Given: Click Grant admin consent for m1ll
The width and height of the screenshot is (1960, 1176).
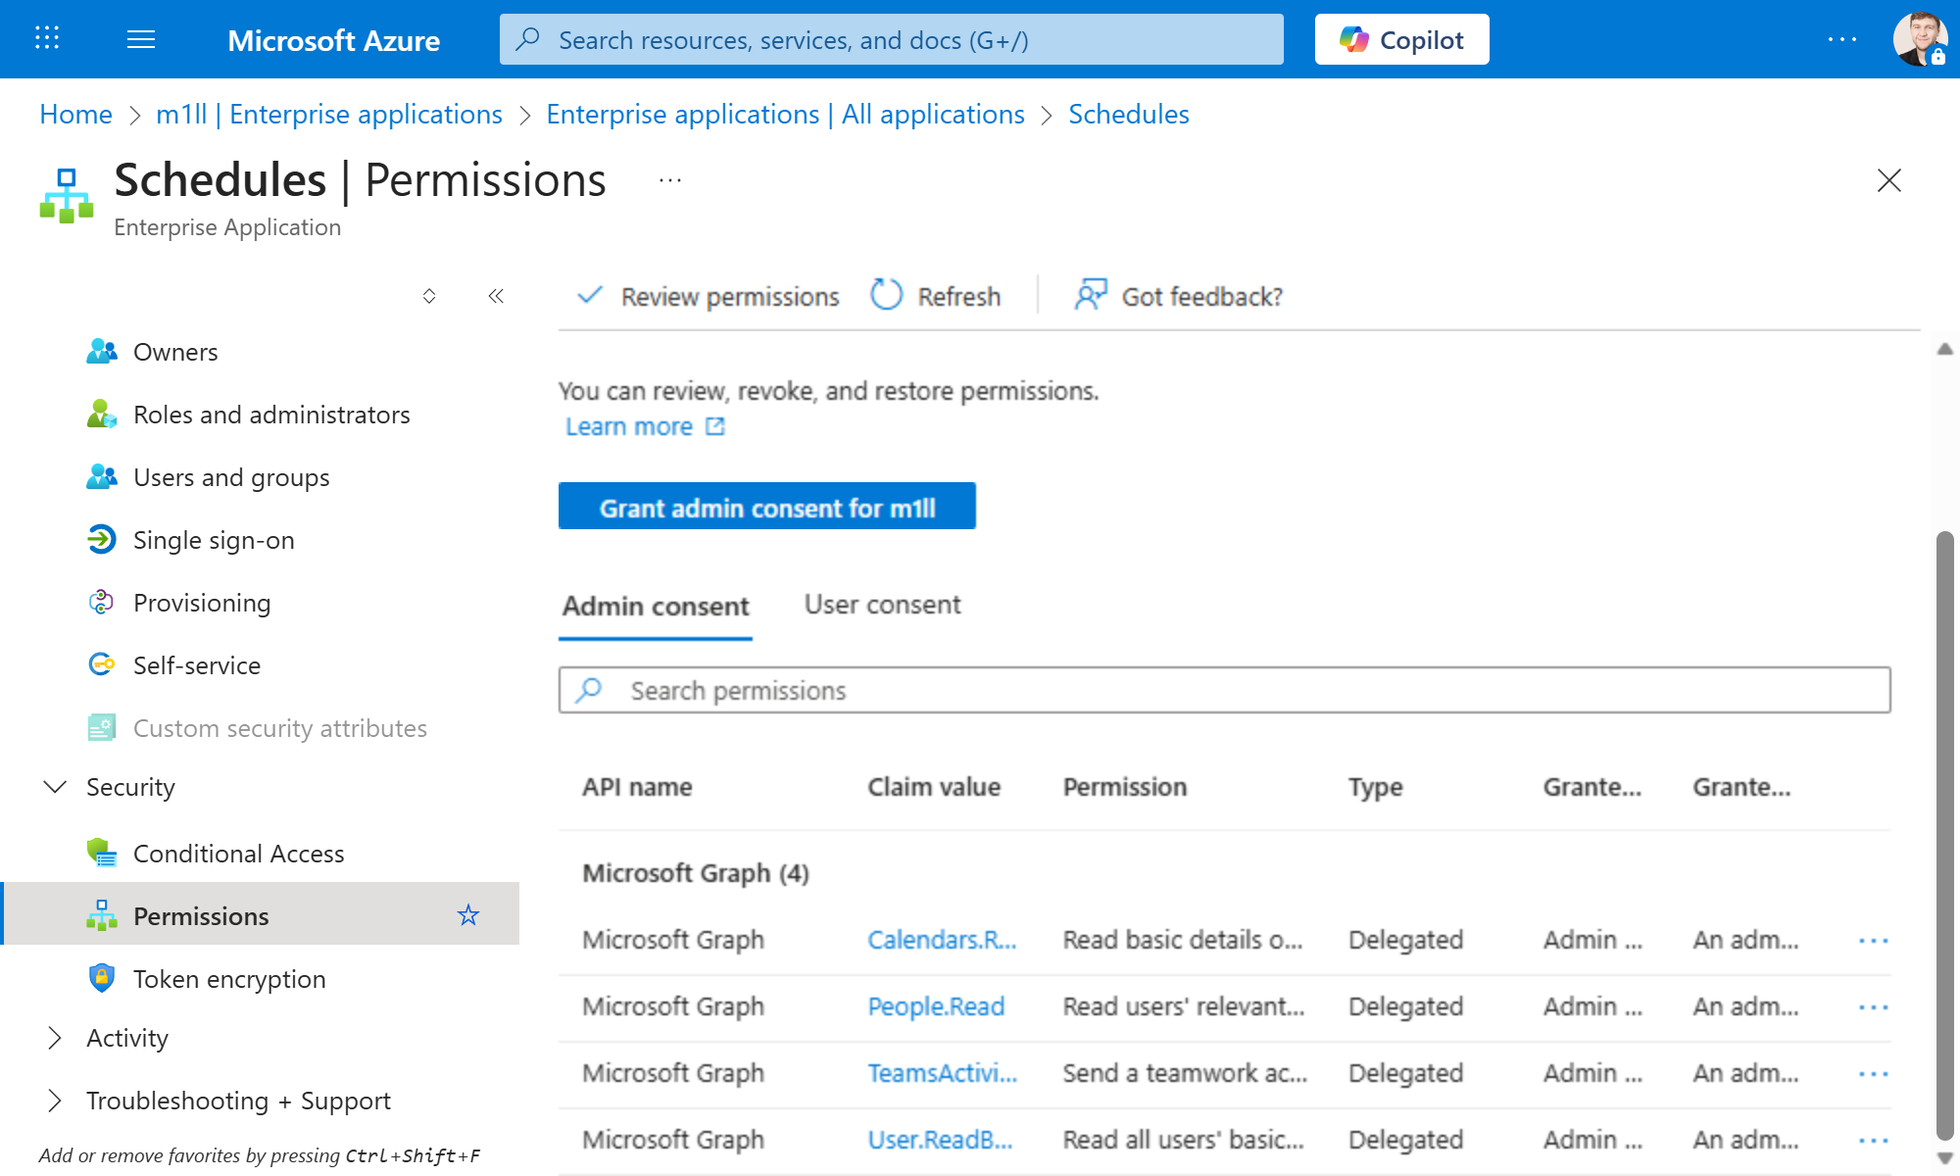Looking at the screenshot, I should click(x=767, y=507).
